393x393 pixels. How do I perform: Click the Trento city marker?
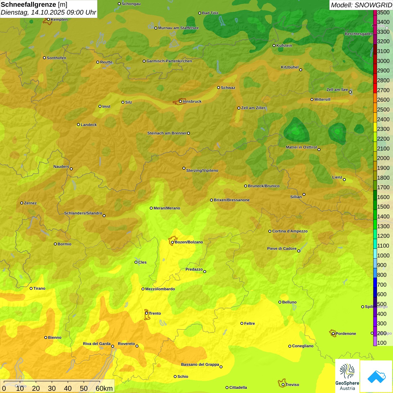[x=147, y=313]
